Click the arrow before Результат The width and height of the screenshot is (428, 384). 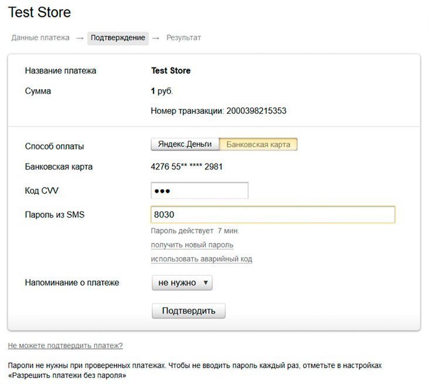pos(155,39)
